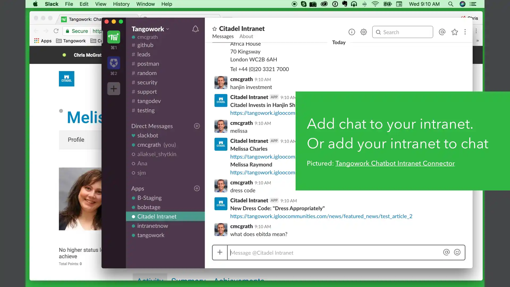
Task: Open starred items list
Action: coord(454,32)
